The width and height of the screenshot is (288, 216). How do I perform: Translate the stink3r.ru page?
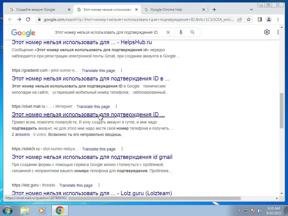pos(99,149)
